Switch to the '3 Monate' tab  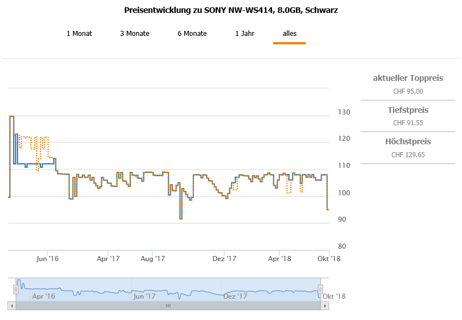(134, 34)
